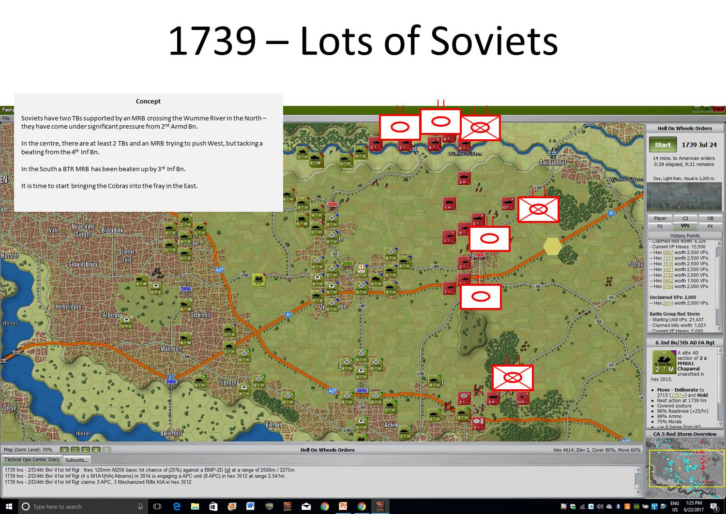726x514 pixels.
Task: Click the green Start turn button
Action: tap(663, 145)
